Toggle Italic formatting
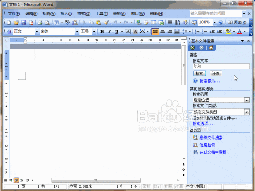The image size is (255, 191). click(x=110, y=32)
